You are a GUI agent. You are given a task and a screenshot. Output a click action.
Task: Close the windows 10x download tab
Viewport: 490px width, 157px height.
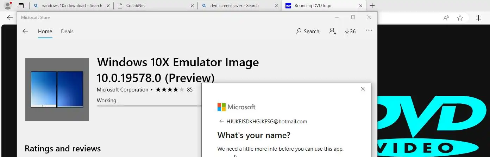(x=108, y=6)
